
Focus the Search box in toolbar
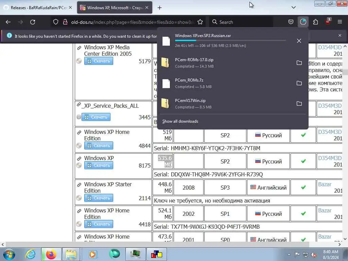pyautogui.click(x=241, y=22)
